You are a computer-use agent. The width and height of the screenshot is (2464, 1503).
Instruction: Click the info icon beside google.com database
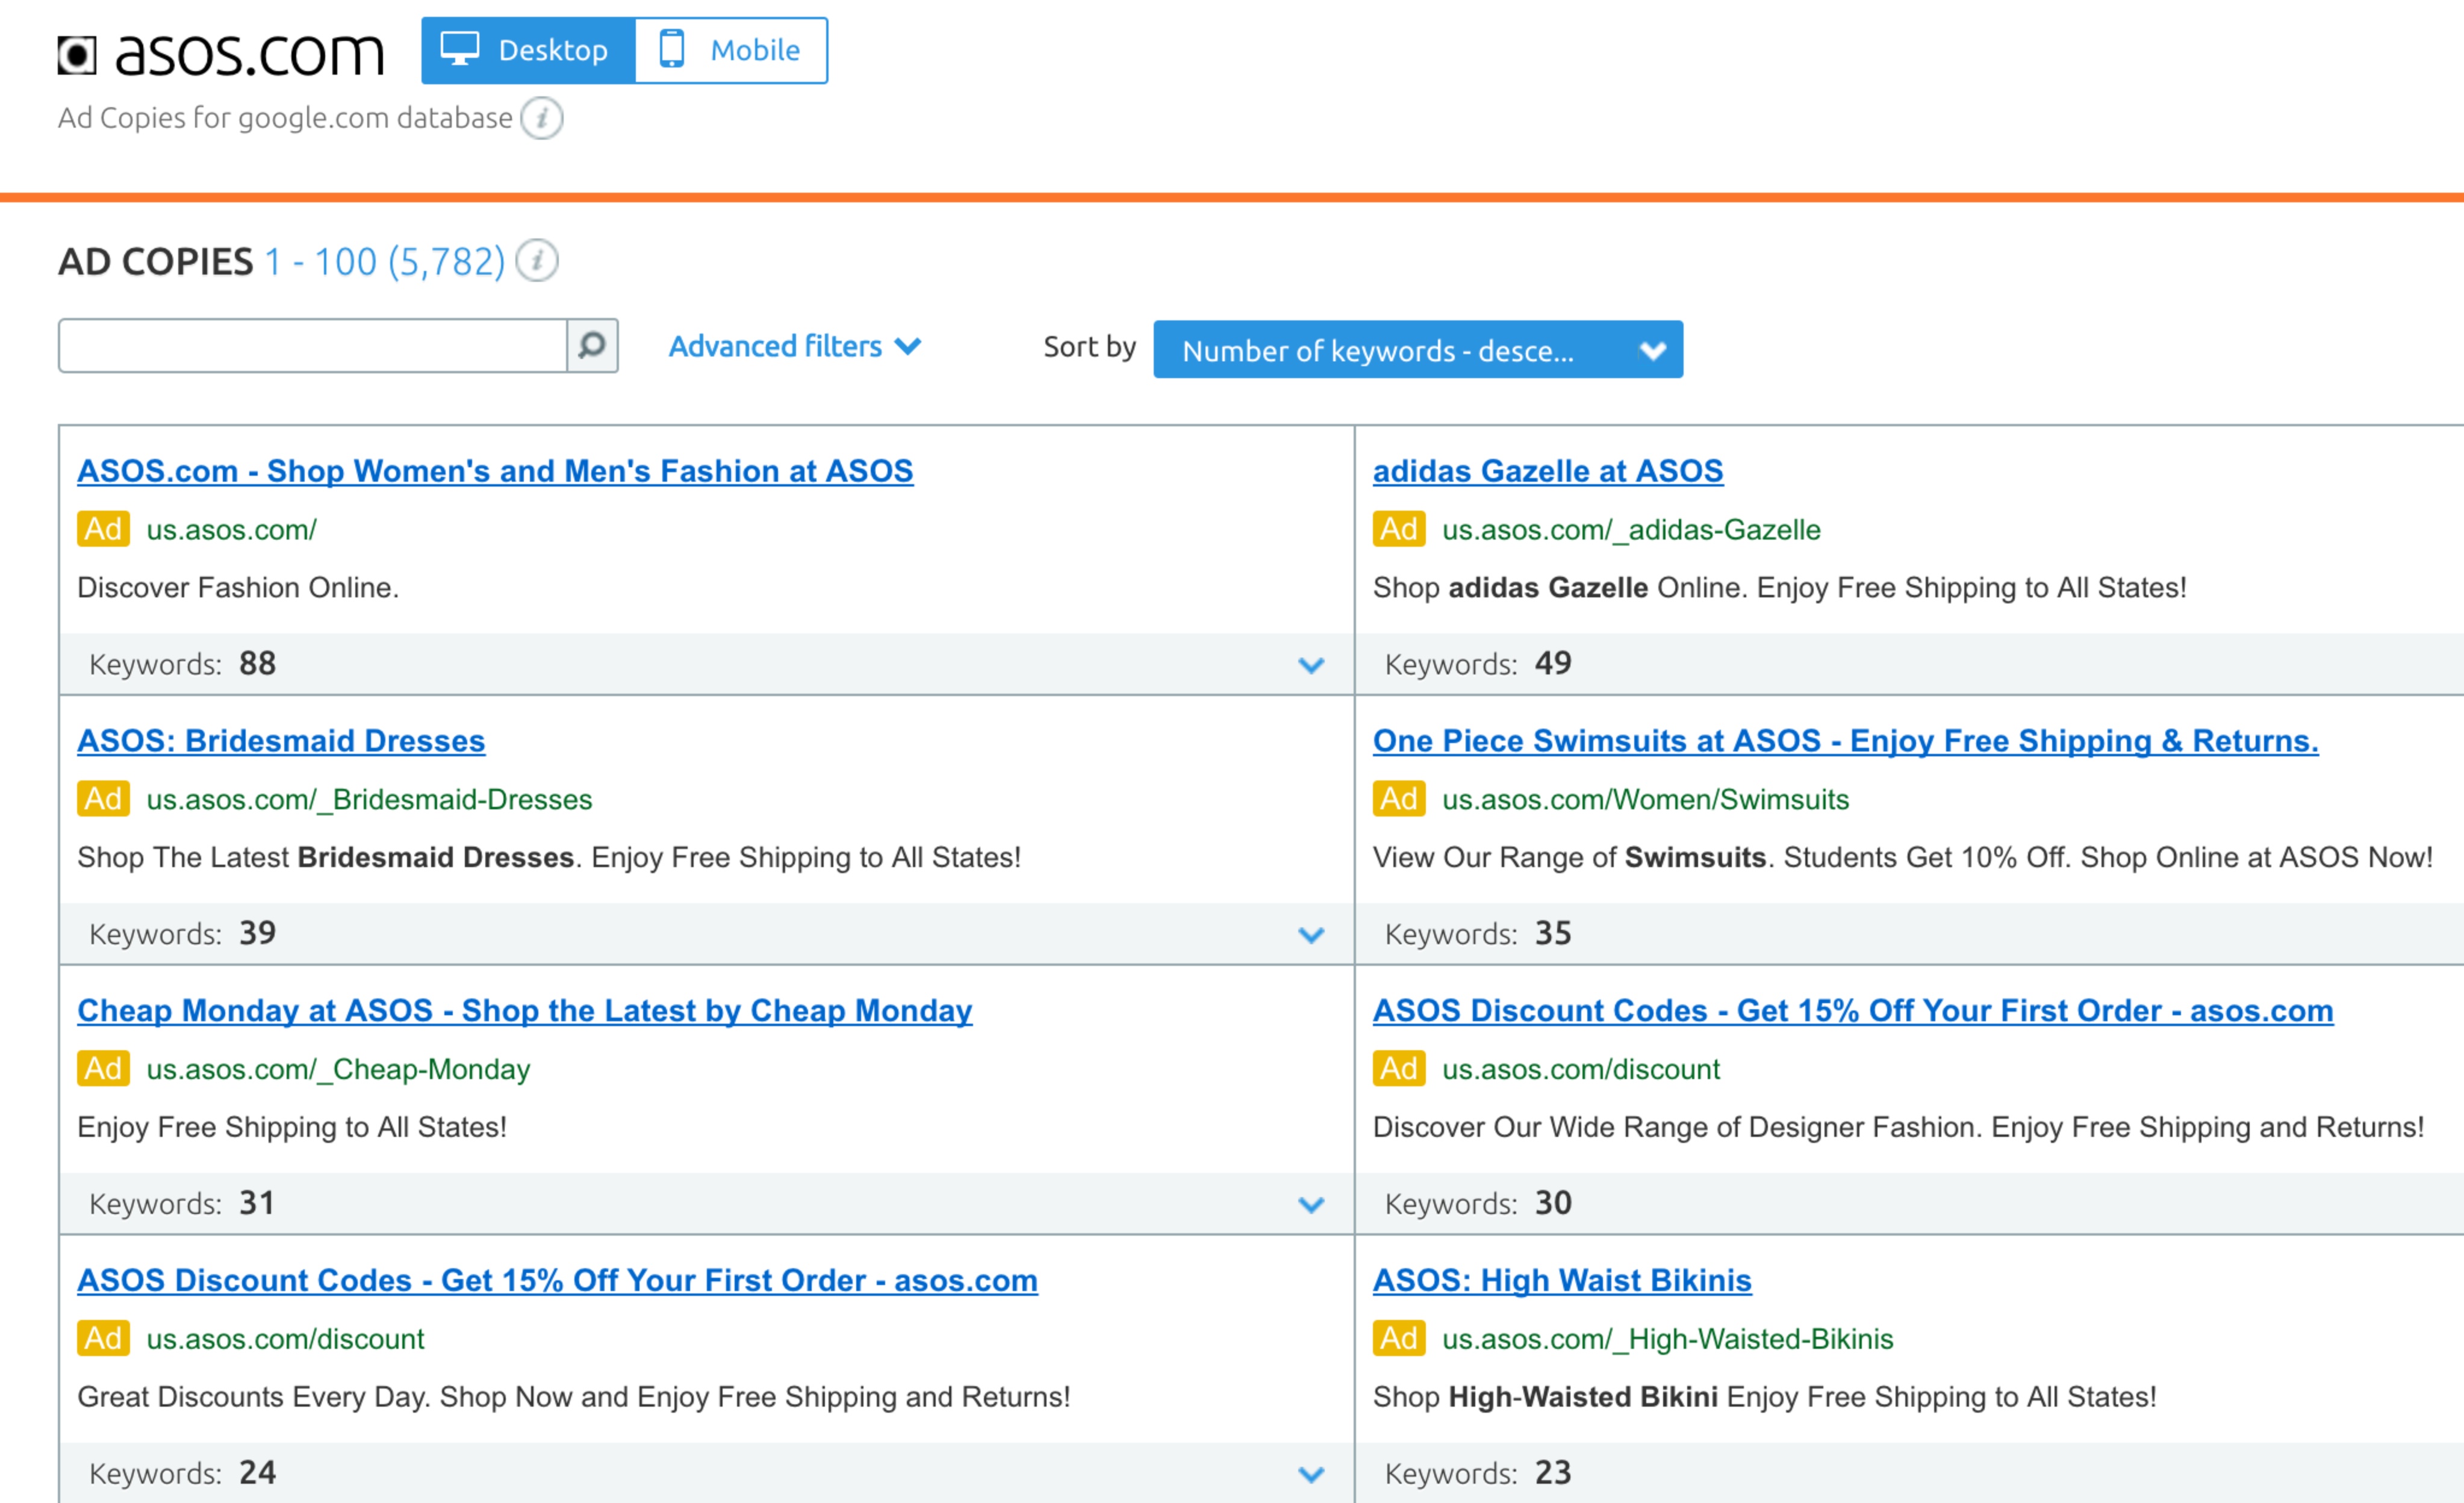pos(542,118)
